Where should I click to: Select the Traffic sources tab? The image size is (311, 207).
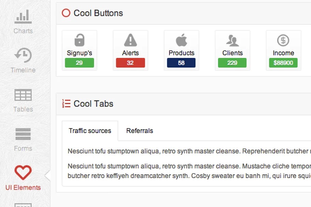90,131
